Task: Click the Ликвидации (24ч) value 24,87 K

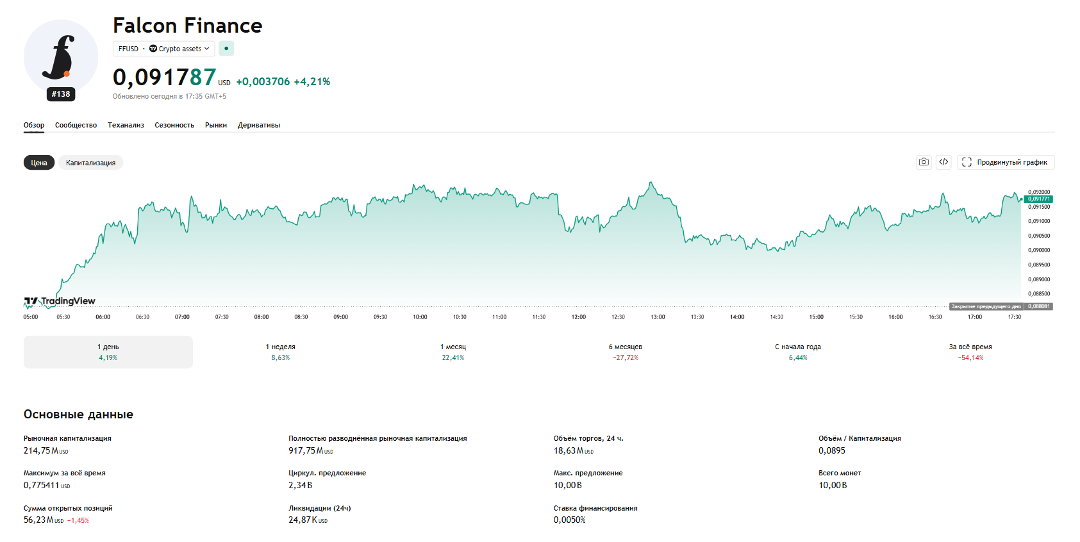Action: (x=308, y=520)
